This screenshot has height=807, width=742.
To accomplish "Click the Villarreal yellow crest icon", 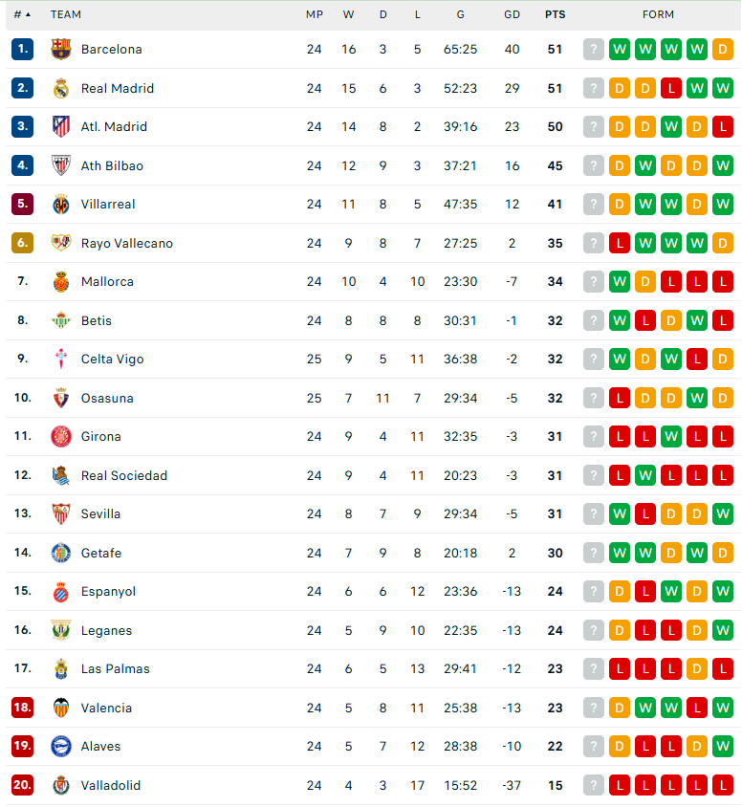I will point(61,205).
